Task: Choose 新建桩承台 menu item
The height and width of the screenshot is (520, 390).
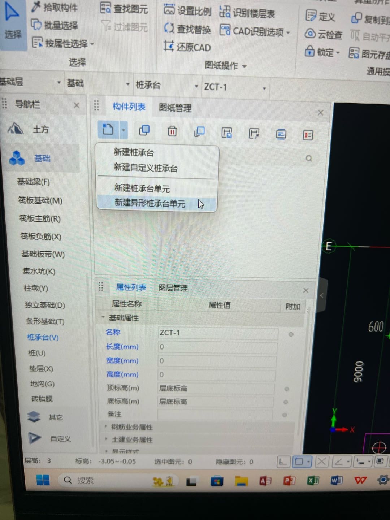Action: [x=134, y=152]
